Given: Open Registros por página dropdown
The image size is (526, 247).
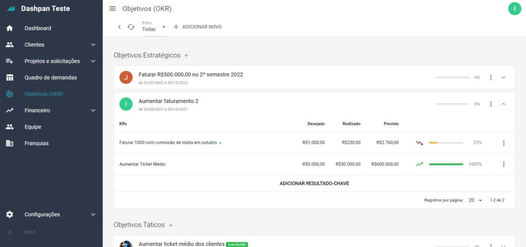Looking at the screenshot, I should click(475, 200).
